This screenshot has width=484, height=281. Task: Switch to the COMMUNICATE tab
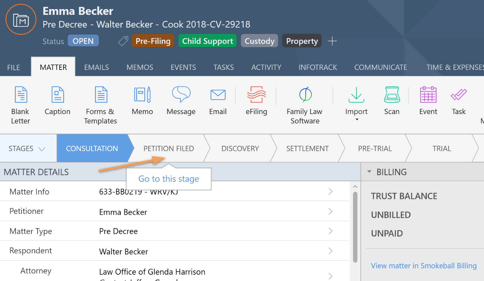point(381,67)
